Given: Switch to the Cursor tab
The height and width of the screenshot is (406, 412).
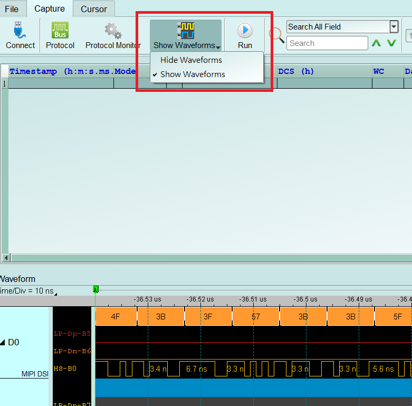Looking at the screenshot, I should pyautogui.click(x=94, y=9).
